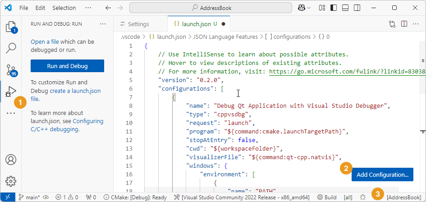This screenshot has height=202, width=426.
Task: Open additional activity bar views ellipsis
Action: [11, 113]
